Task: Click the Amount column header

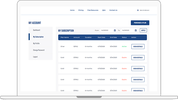Action: 76,37
